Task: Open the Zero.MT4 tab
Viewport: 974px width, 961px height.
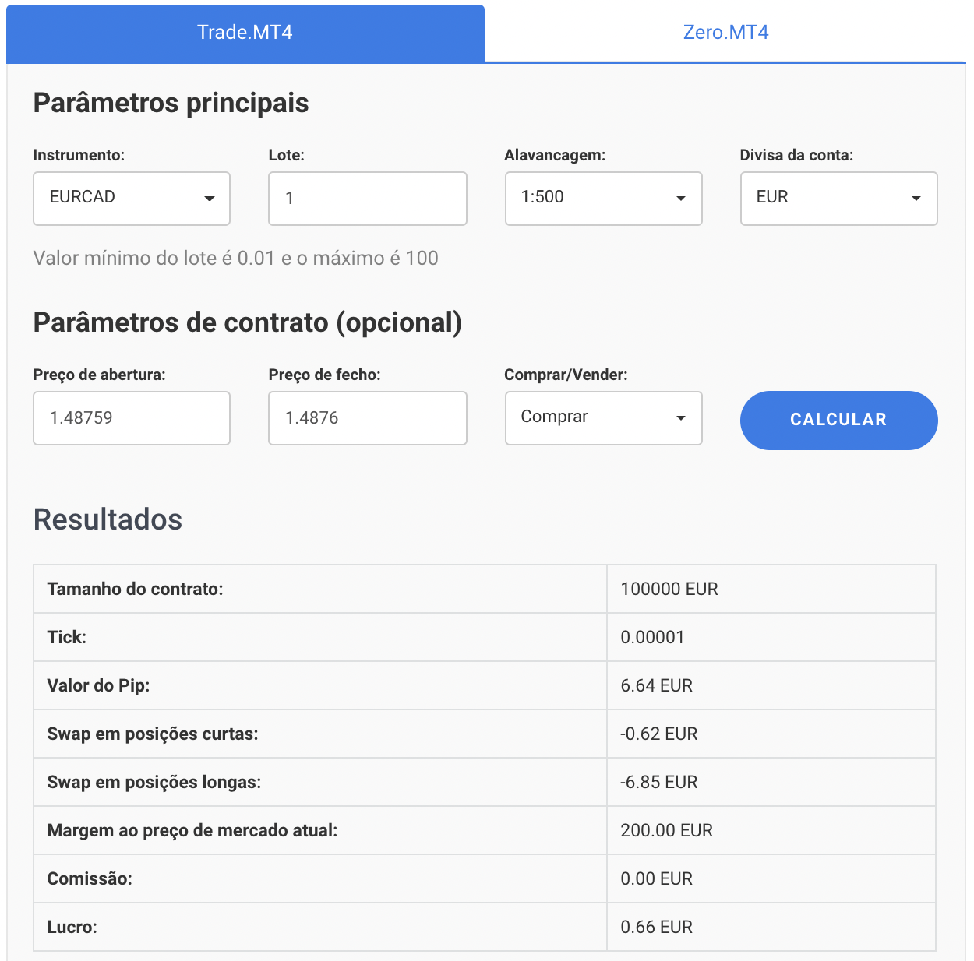Action: pos(725,33)
